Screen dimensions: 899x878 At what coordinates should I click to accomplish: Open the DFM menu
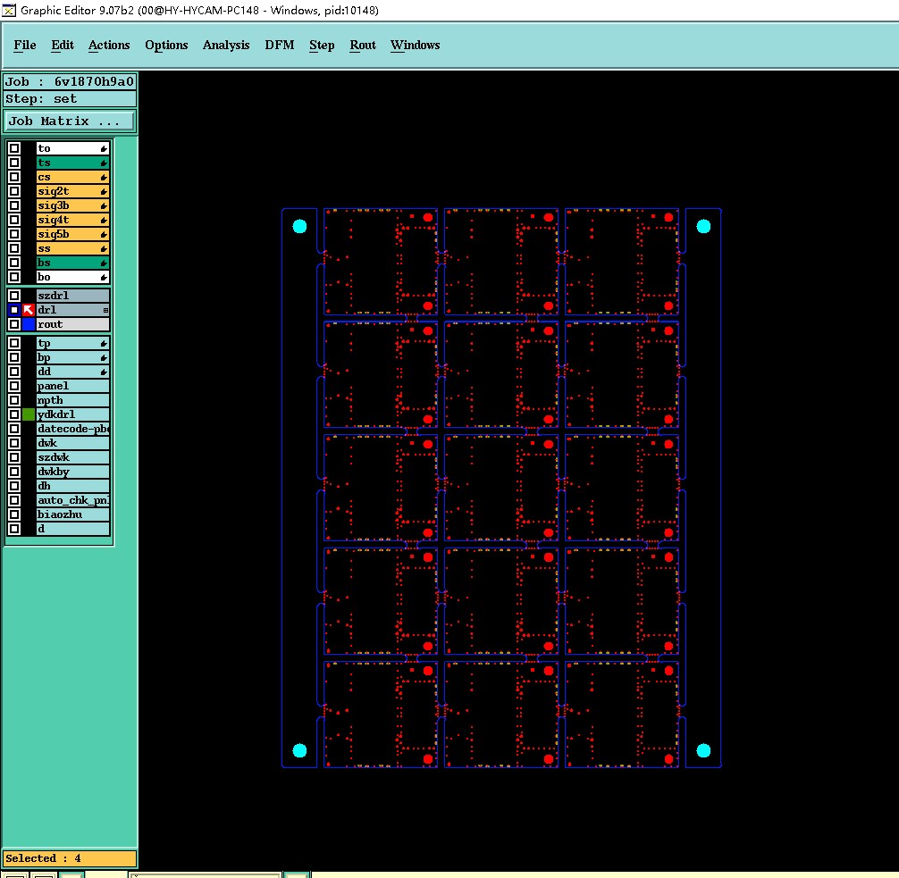point(279,46)
